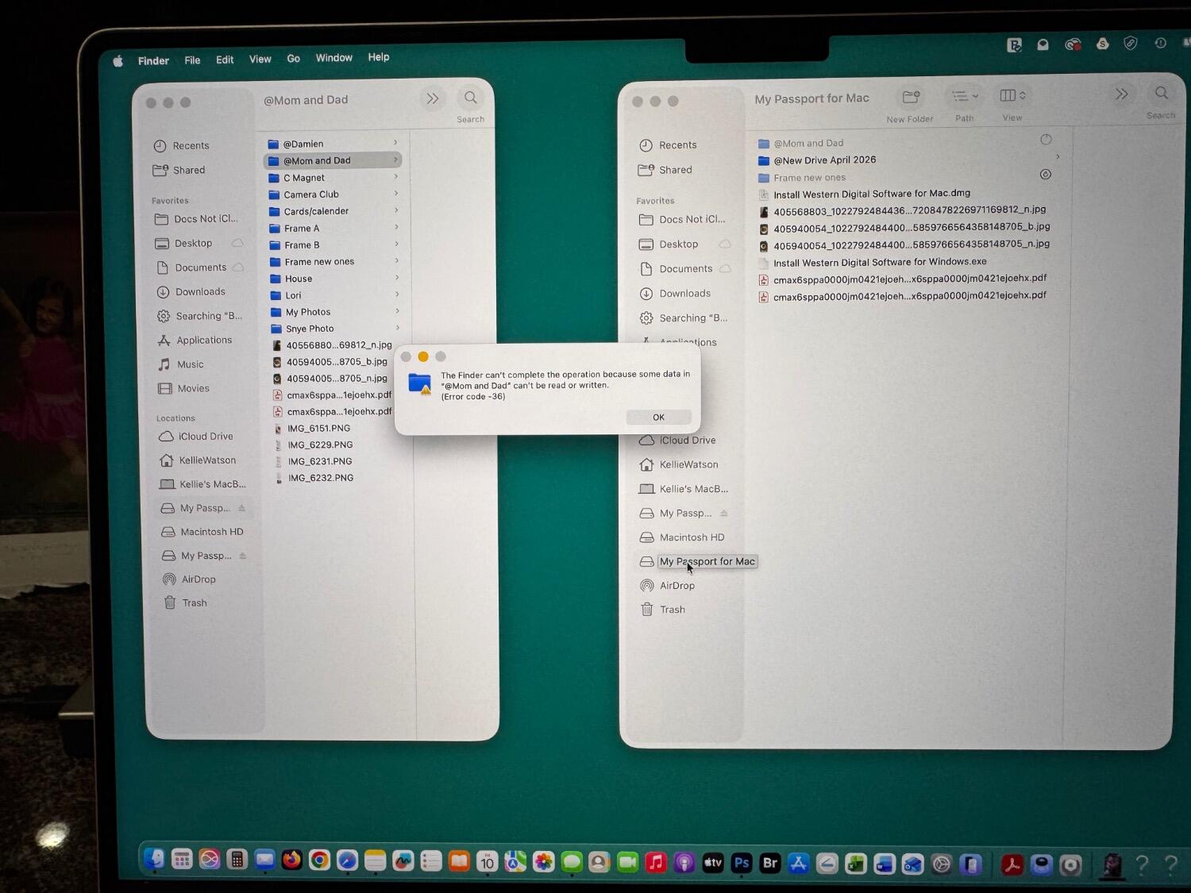Select the @New Drive April 2026 folder
Screen dimensions: 1191x893
coord(824,160)
